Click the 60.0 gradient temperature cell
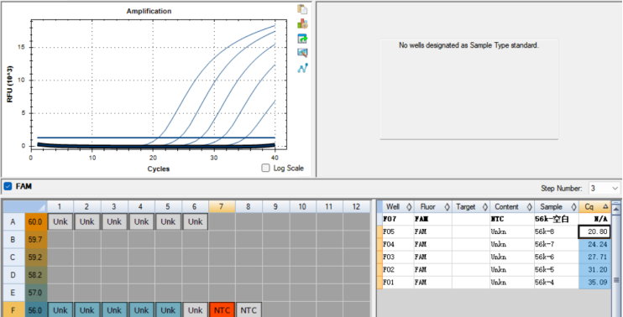 (x=36, y=221)
